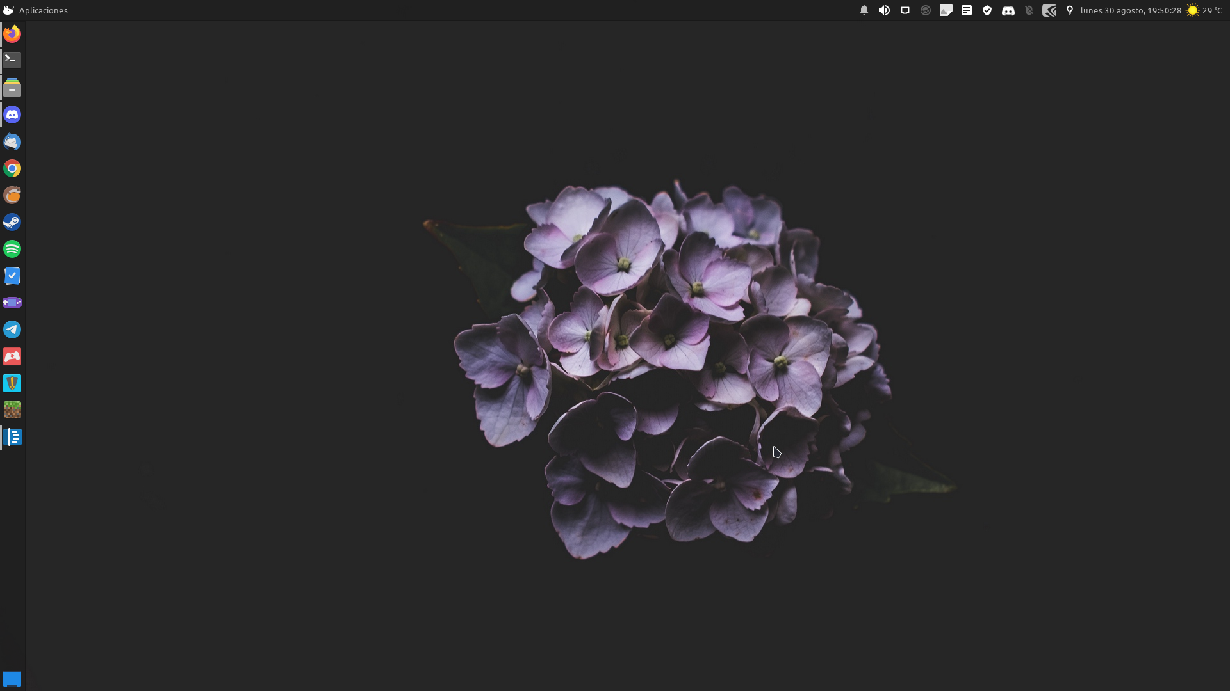Screen dimensions: 1230x691
Task: Open the Terminal launcher
Action: 12,60
